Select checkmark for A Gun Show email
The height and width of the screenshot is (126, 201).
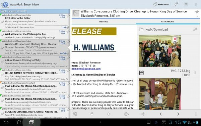[2, 62]
